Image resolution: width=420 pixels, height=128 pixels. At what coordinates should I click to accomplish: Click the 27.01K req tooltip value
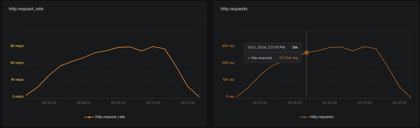288,58
